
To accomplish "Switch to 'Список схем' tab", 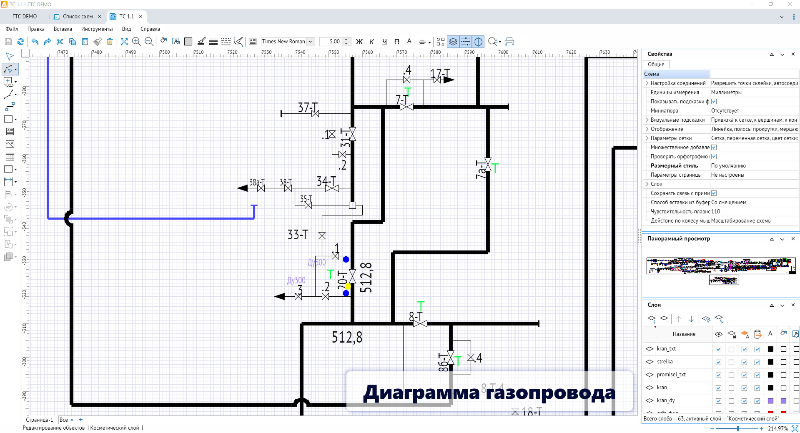I will (78, 17).
